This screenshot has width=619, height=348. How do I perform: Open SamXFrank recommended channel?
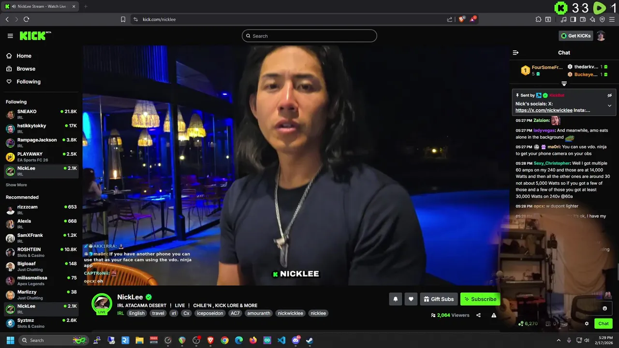41,238
